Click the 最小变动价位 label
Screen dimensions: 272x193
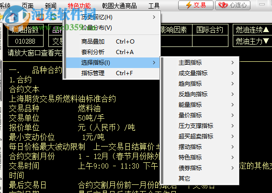click(32, 137)
